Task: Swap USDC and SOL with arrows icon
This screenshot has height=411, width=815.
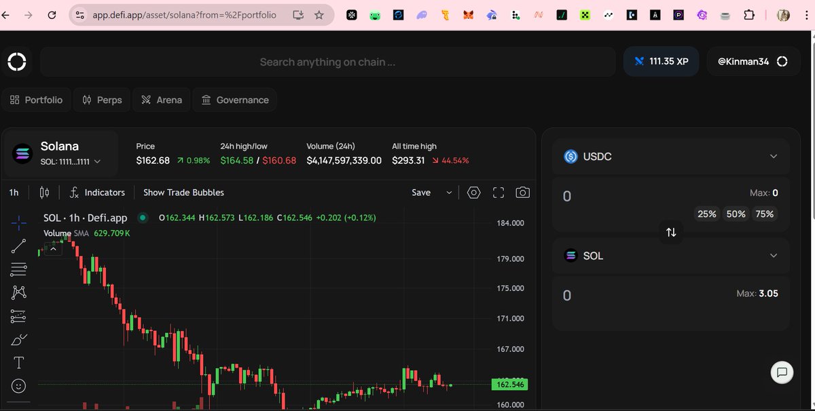Action: tap(671, 232)
